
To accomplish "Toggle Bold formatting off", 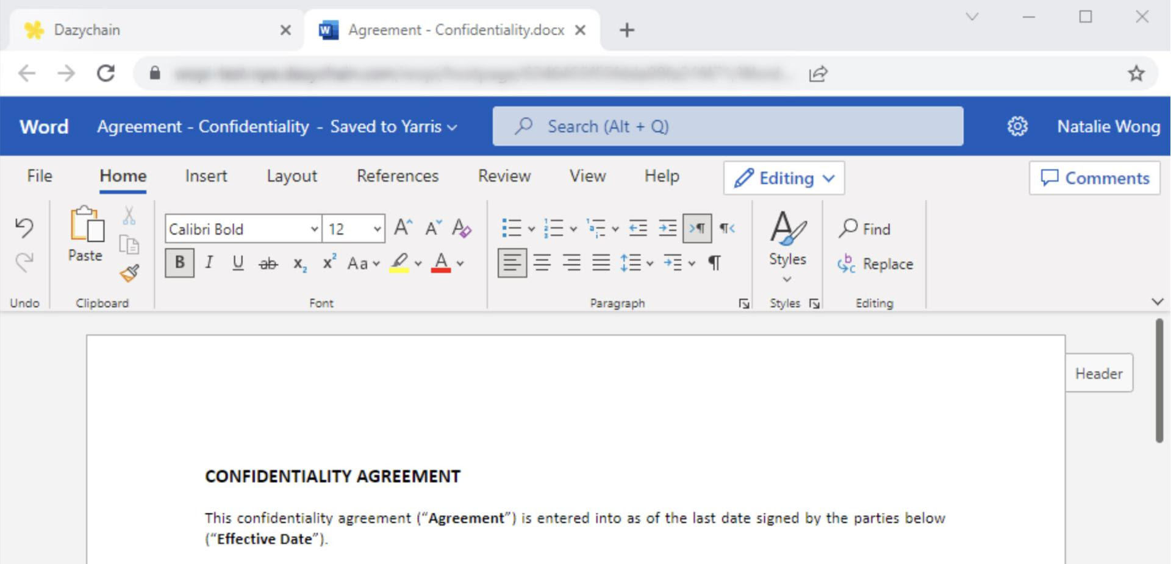I will click(x=180, y=263).
